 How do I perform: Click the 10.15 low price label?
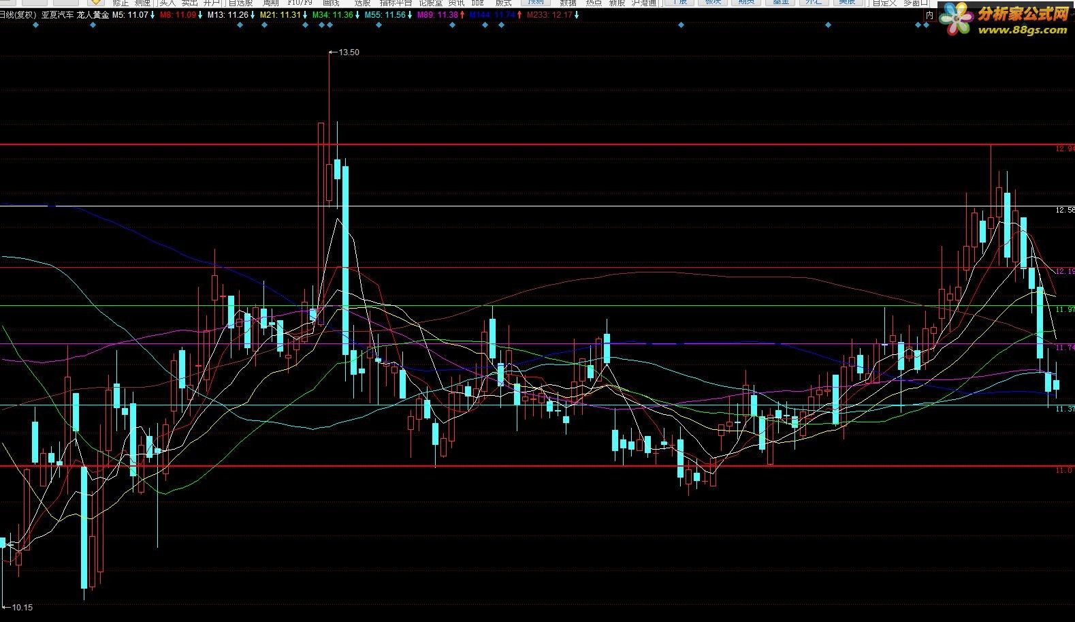(x=22, y=607)
